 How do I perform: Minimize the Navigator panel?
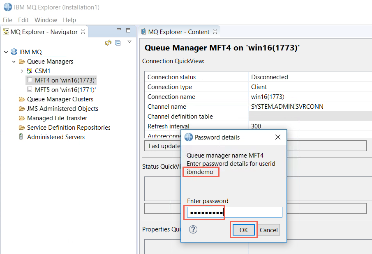(x=119, y=30)
